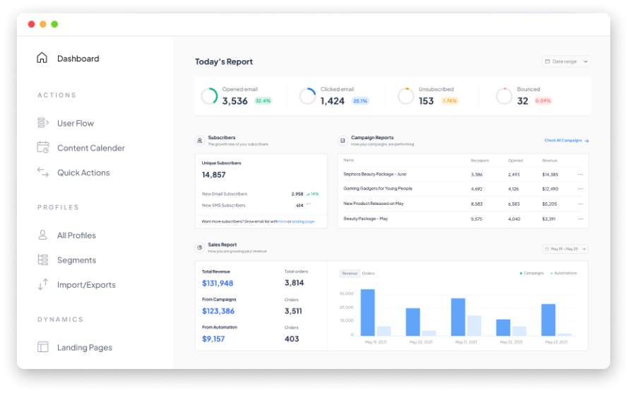Open the Date range dropdown
This screenshot has height=393, width=630.
point(566,61)
